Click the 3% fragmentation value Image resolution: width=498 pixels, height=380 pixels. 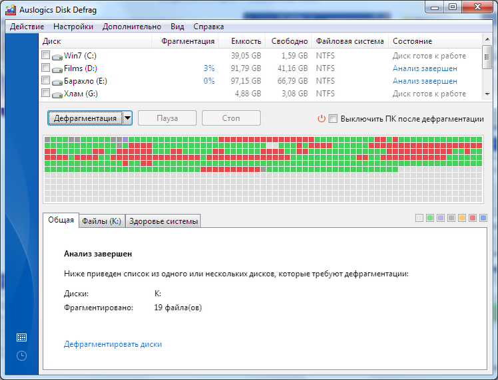coord(209,68)
